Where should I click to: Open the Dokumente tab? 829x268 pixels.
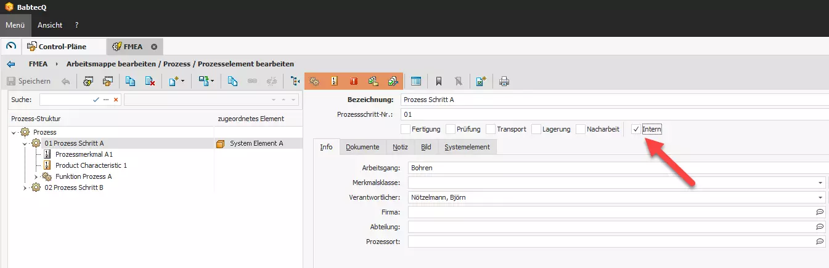click(362, 147)
